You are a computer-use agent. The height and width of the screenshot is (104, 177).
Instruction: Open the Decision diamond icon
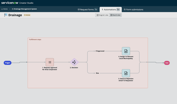tap(74, 62)
